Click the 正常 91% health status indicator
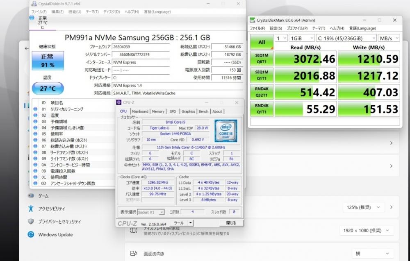 [x=48, y=61]
